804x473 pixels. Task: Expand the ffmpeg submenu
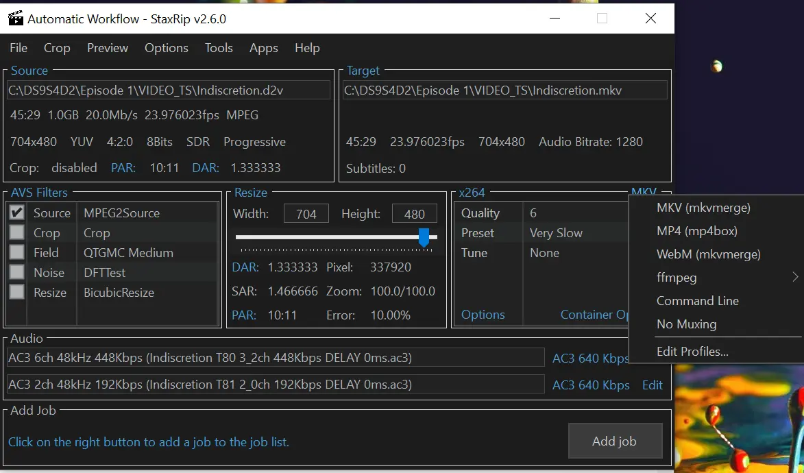[716, 278]
